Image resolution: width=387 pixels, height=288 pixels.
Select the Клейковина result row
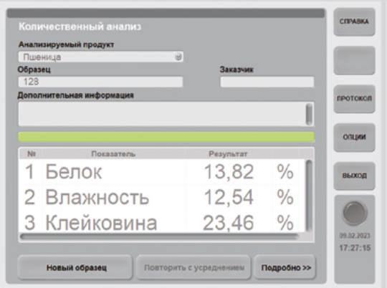[x=162, y=222]
